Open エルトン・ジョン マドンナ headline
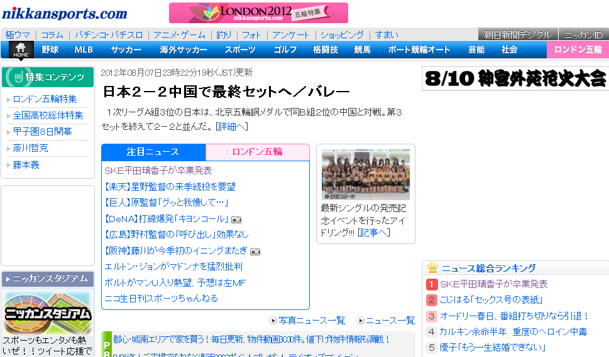 (173, 267)
